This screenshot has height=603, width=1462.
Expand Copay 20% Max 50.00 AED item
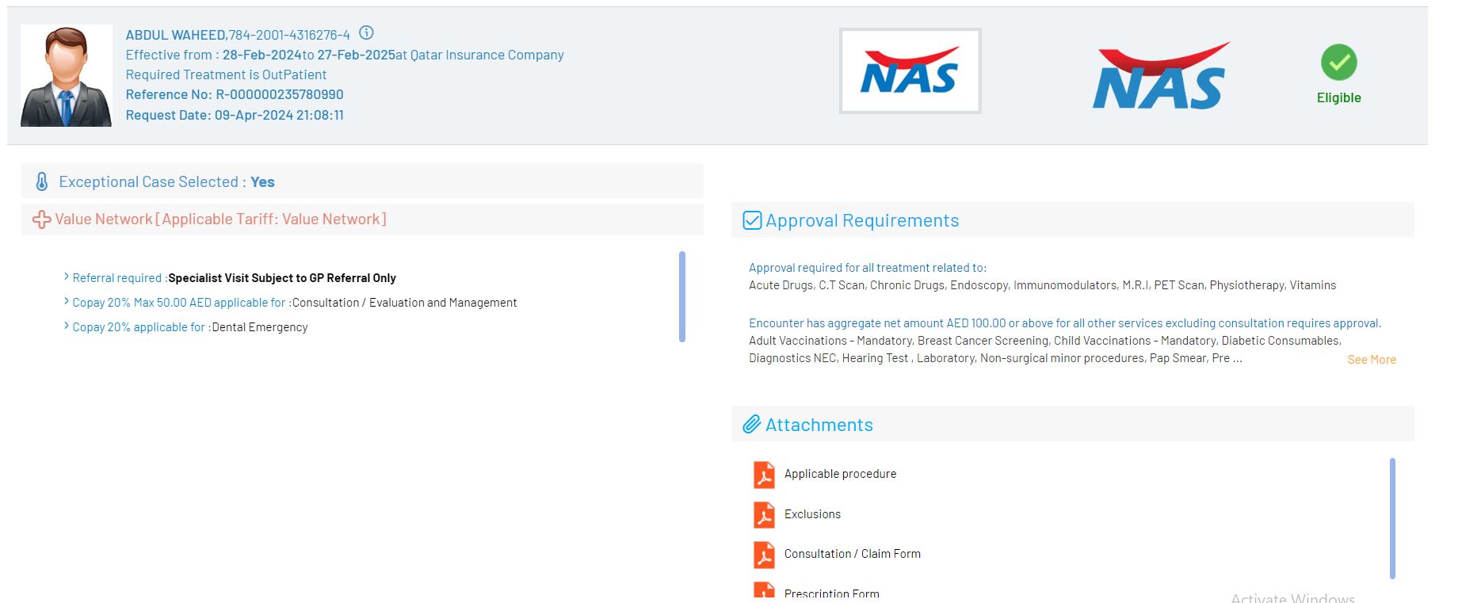coord(67,302)
